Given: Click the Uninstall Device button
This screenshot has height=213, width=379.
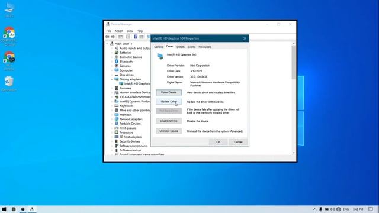Looking at the screenshot, I should [x=169, y=131].
